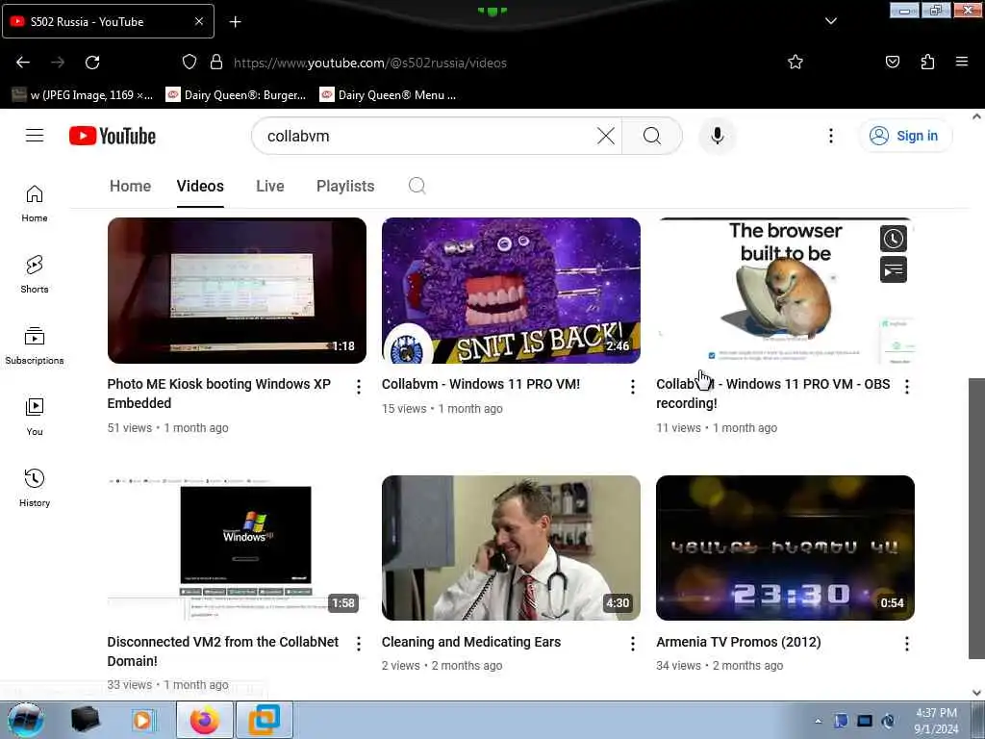Click the scrollbar down arrow
Viewport: 985px width, 739px height.
pos(976,693)
